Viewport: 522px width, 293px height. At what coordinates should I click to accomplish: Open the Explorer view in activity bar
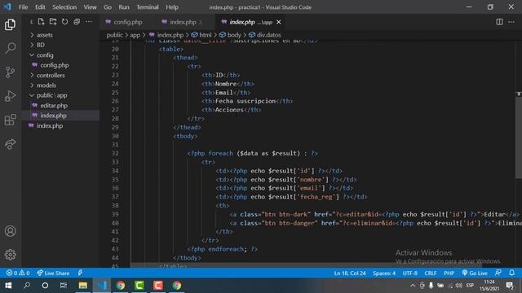point(10,24)
